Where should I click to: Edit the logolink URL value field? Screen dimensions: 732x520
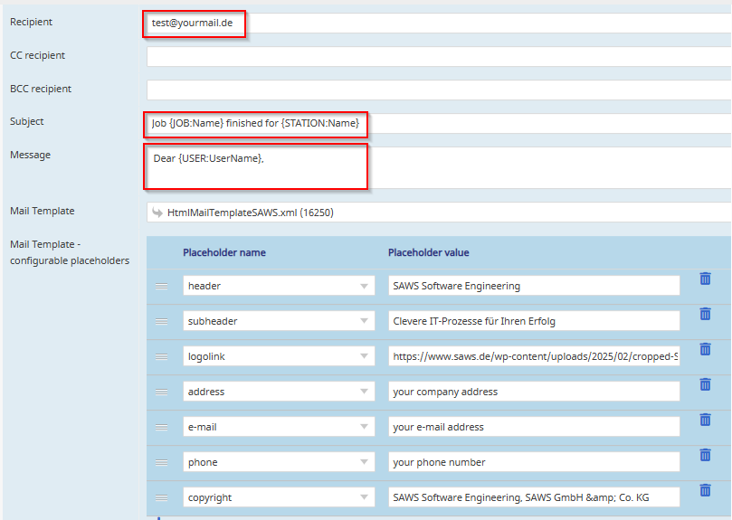(x=534, y=356)
